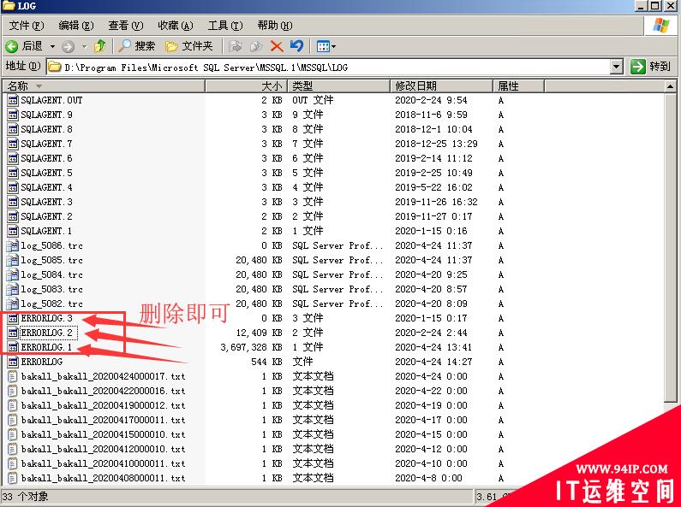Open the 帮助(H) menu

tap(275, 26)
